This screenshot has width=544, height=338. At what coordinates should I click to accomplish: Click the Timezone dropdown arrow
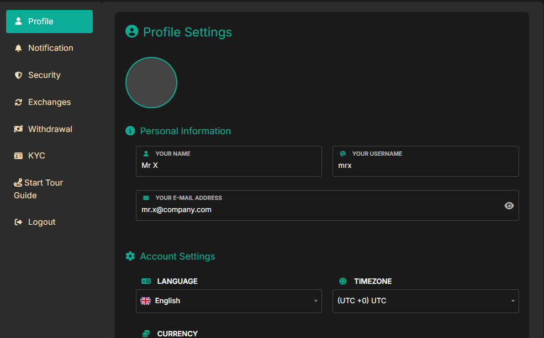[x=513, y=301]
